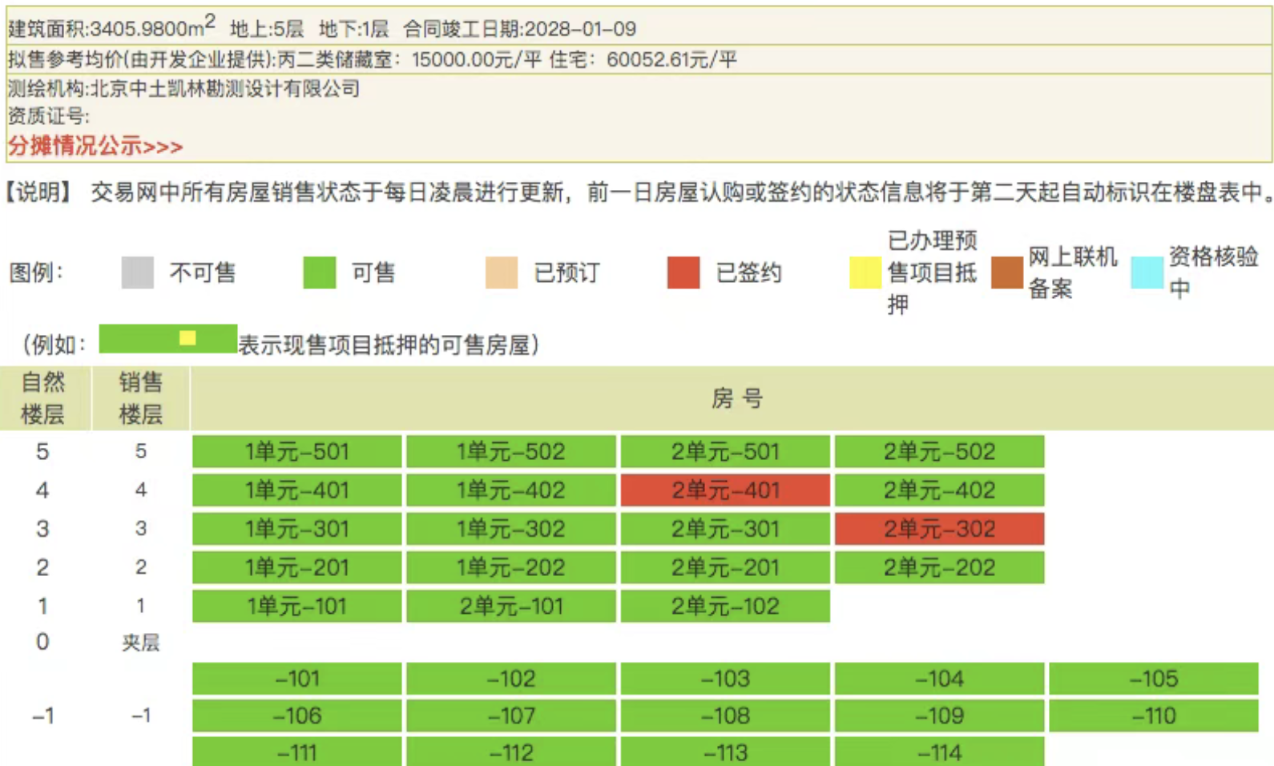Viewport: 1274px width, 766px height.
Task: Select the signed unit 2单元-401
Action: tap(725, 490)
